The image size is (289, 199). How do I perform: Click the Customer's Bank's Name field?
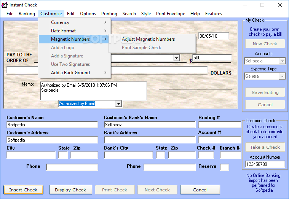point(150,125)
